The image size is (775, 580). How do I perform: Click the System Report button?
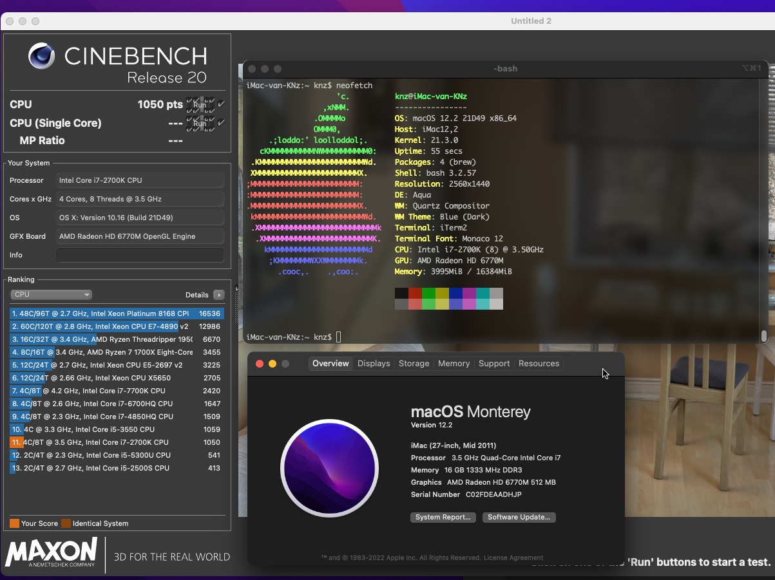(443, 518)
